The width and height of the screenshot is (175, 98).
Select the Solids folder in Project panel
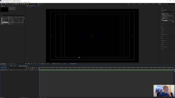coord(4,24)
